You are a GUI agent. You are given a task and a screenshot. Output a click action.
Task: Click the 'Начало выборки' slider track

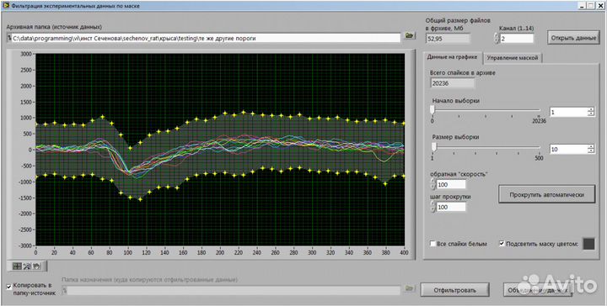click(486, 110)
